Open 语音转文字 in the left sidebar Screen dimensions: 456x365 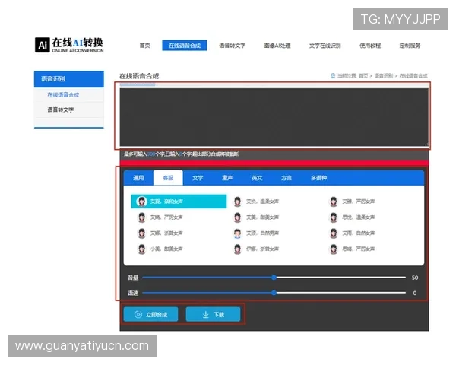pyautogui.click(x=61, y=109)
